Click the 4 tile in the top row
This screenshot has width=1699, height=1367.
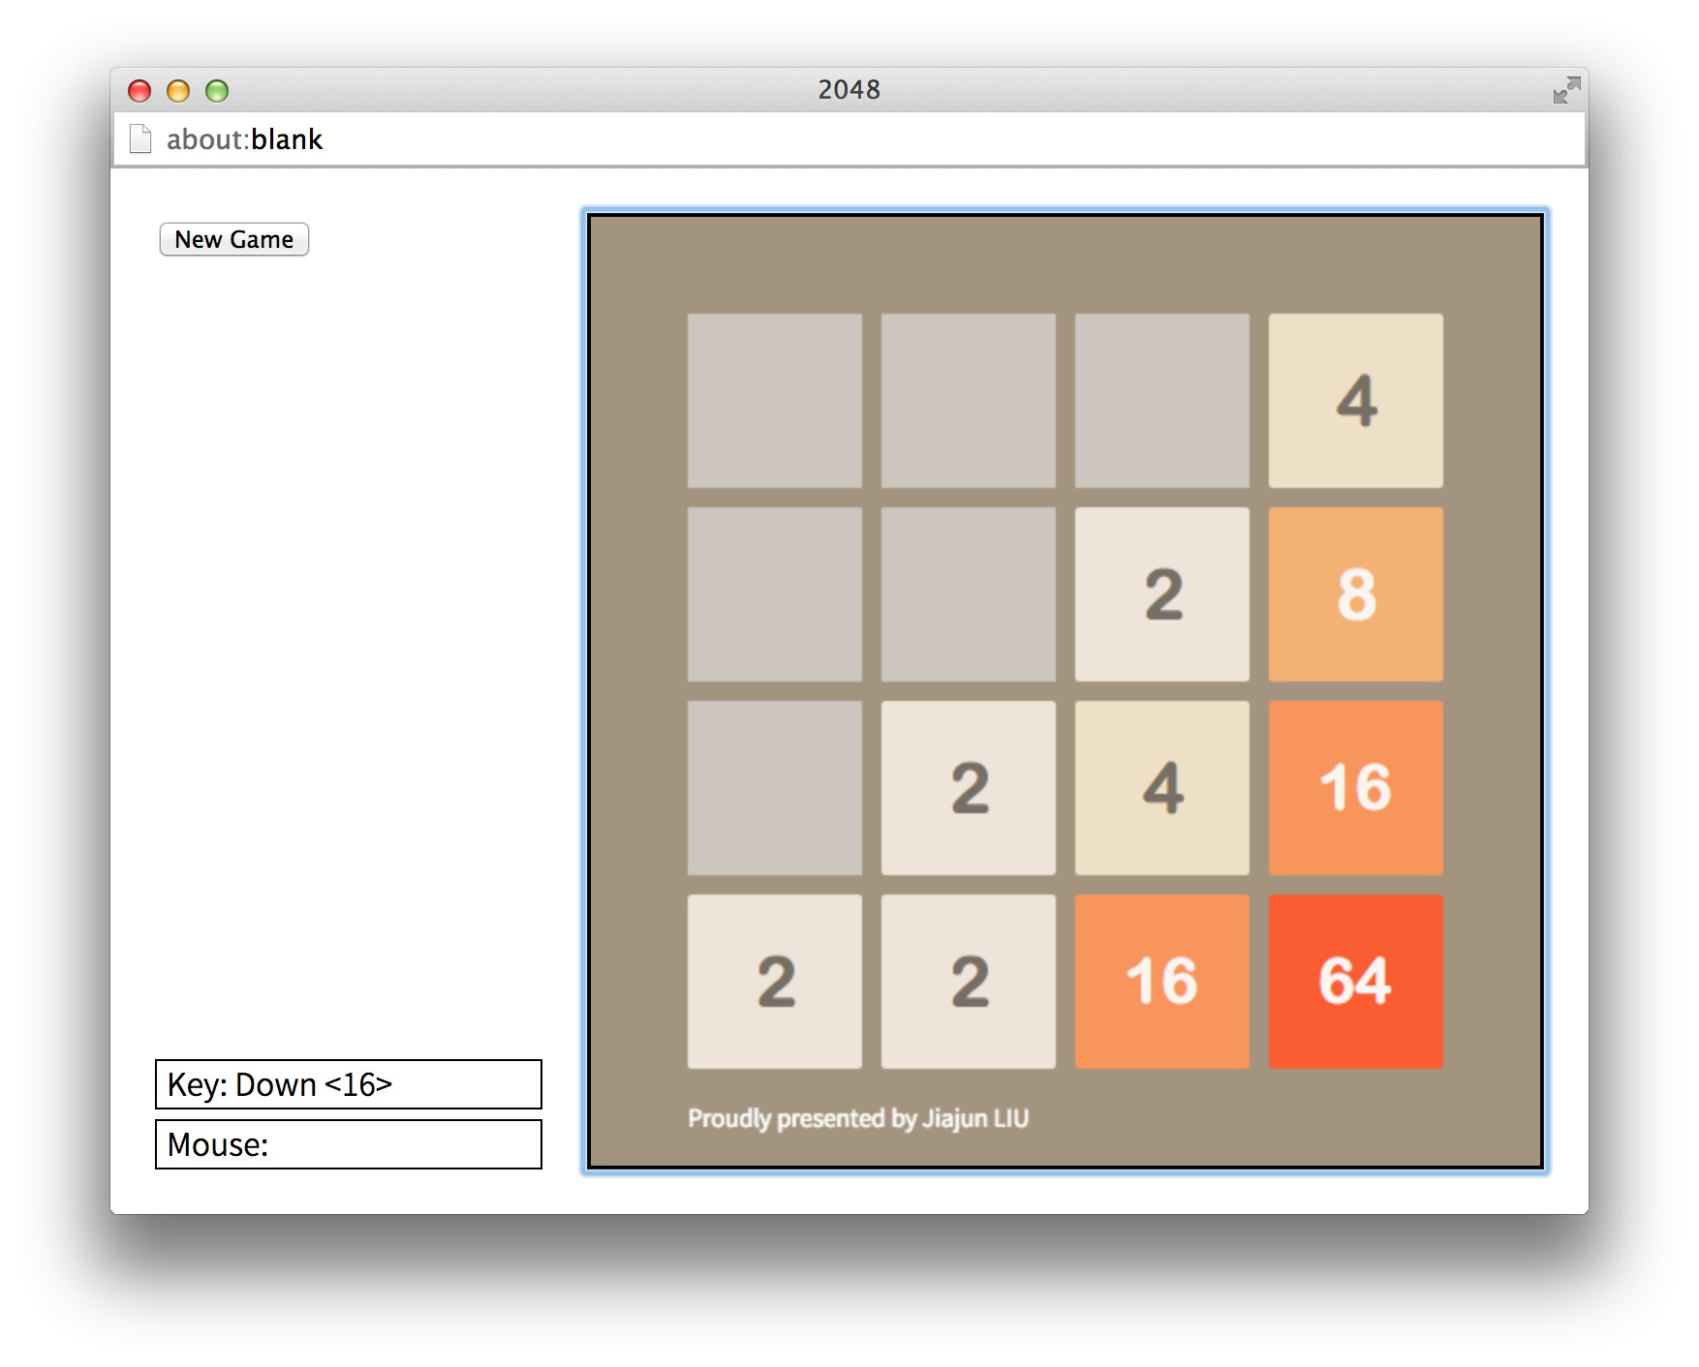tap(1355, 400)
